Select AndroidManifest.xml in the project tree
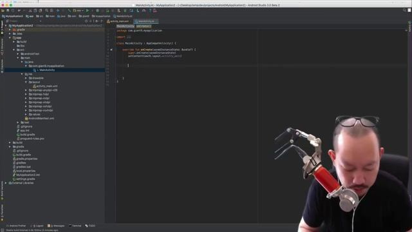Screen dimensions: 412x232 (39, 119)
